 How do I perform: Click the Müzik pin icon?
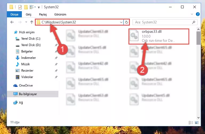[56, 64]
